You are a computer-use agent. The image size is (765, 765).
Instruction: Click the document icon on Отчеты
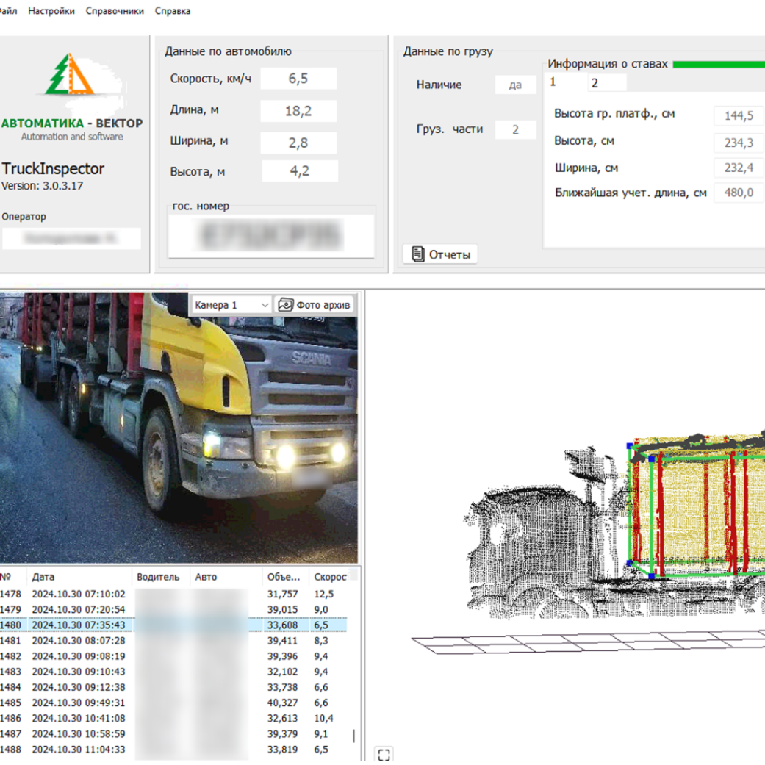tap(417, 254)
